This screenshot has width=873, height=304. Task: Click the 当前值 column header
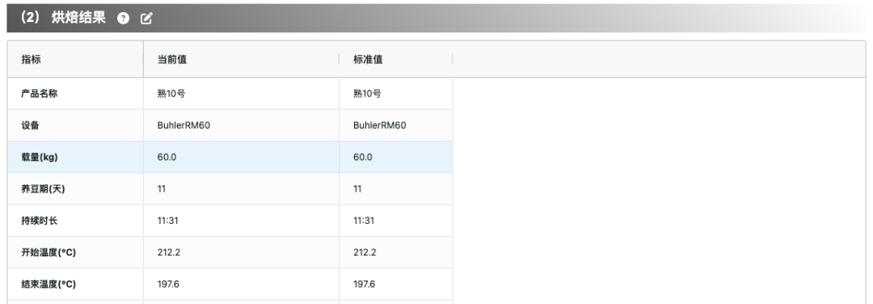[x=172, y=60]
